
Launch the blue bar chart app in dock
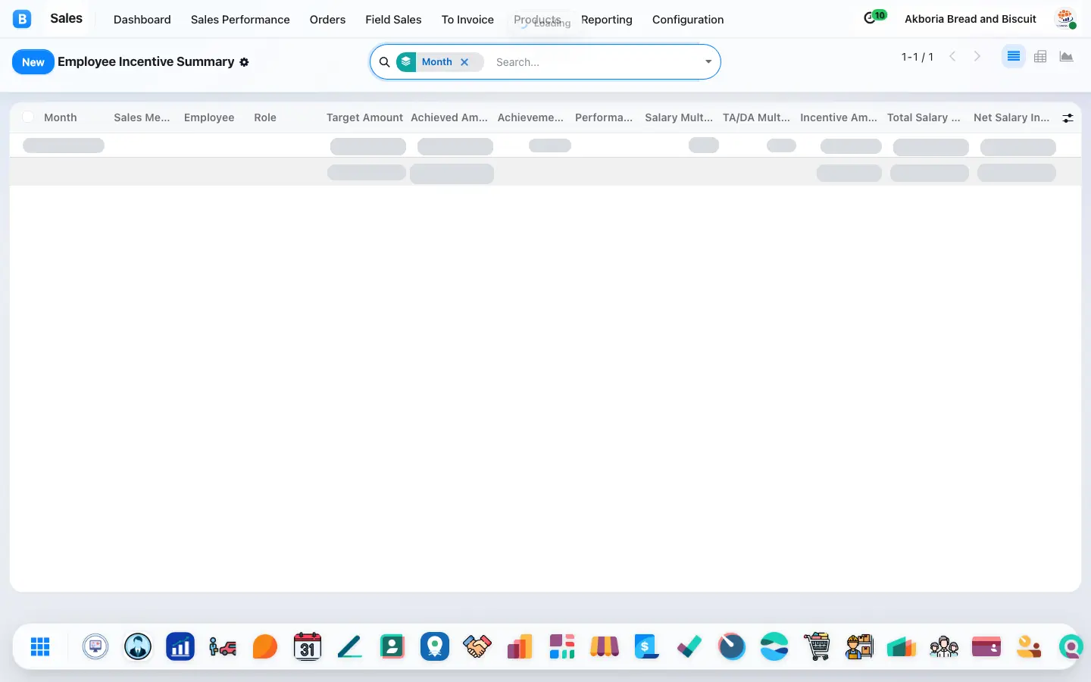(180, 646)
